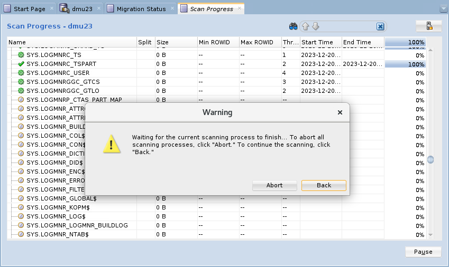The height and width of the screenshot is (267, 449).
Task: Select row SYS.LOGMNR_LOGMNR_BUILDLOG
Action: [216, 225]
